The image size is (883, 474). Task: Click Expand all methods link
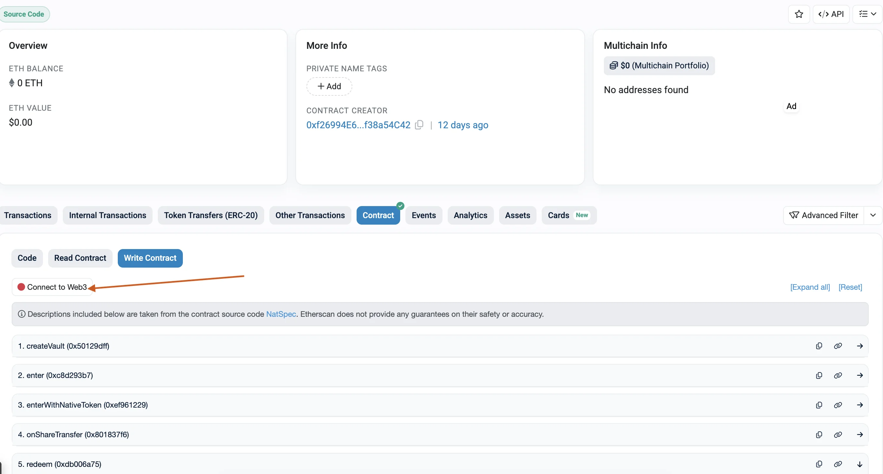click(810, 287)
